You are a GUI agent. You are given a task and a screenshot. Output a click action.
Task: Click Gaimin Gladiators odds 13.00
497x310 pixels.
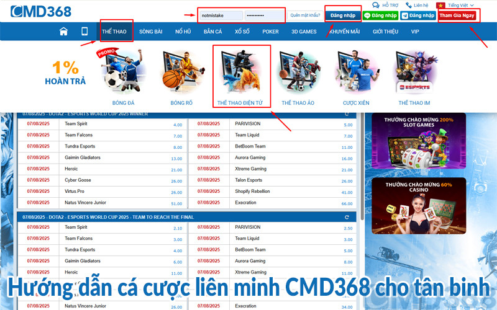coord(176,159)
